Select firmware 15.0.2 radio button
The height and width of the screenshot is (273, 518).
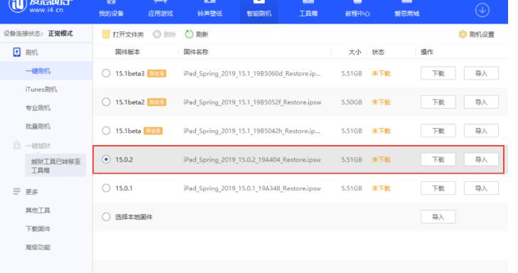pyautogui.click(x=106, y=159)
